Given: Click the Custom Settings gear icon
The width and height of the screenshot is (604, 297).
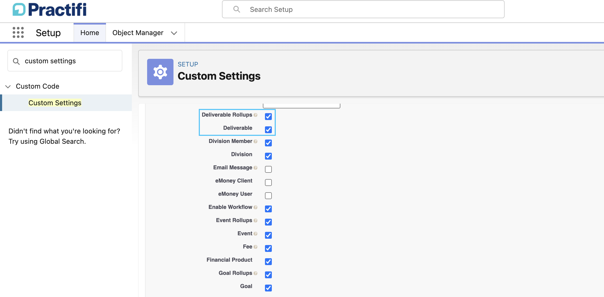Looking at the screenshot, I should (160, 72).
